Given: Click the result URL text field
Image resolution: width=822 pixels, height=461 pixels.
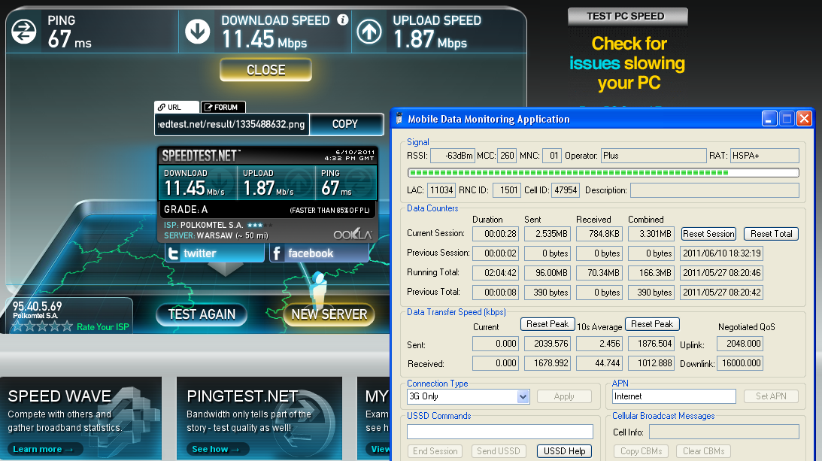Looking at the screenshot, I should coord(231,124).
